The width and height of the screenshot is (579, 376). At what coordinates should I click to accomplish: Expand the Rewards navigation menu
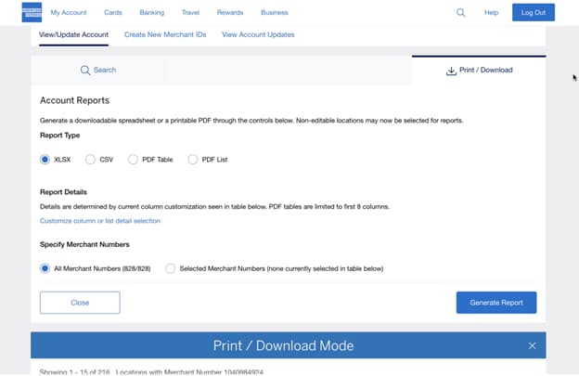pos(230,13)
